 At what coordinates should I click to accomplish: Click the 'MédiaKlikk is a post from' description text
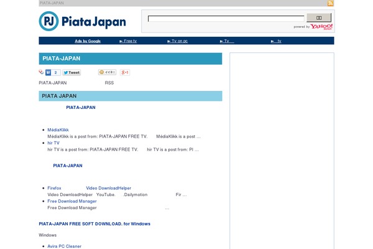pos(124,136)
